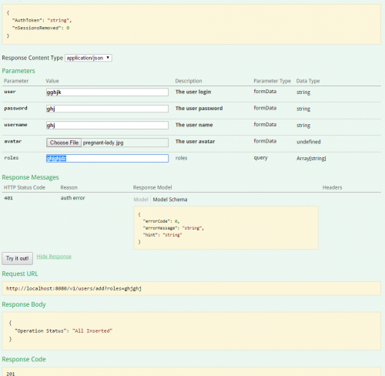Click the Response Model column header
The image size is (385, 376).
152,187
